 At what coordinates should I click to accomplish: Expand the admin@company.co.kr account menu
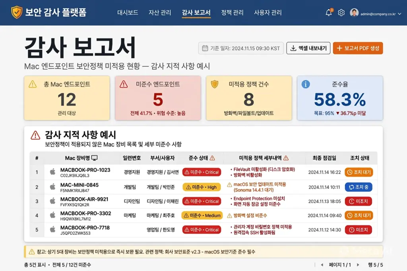[399, 14]
